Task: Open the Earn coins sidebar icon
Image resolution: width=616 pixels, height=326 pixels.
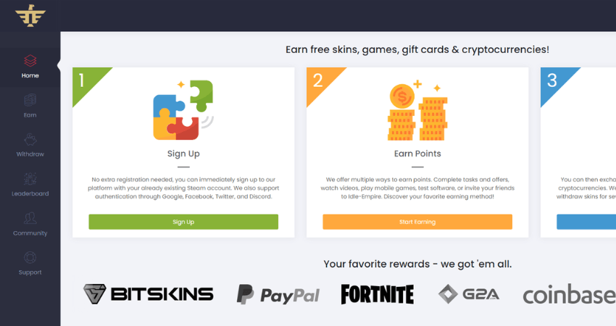Action: [30, 100]
